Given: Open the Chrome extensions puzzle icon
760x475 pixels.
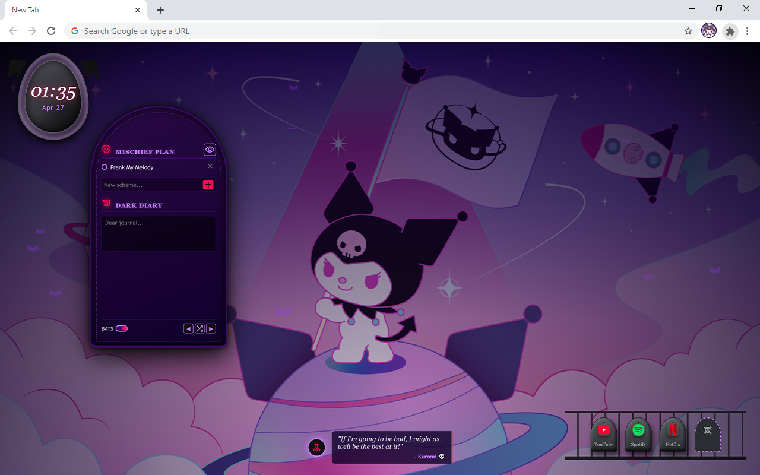Looking at the screenshot, I should pyautogui.click(x=730, y=31).
